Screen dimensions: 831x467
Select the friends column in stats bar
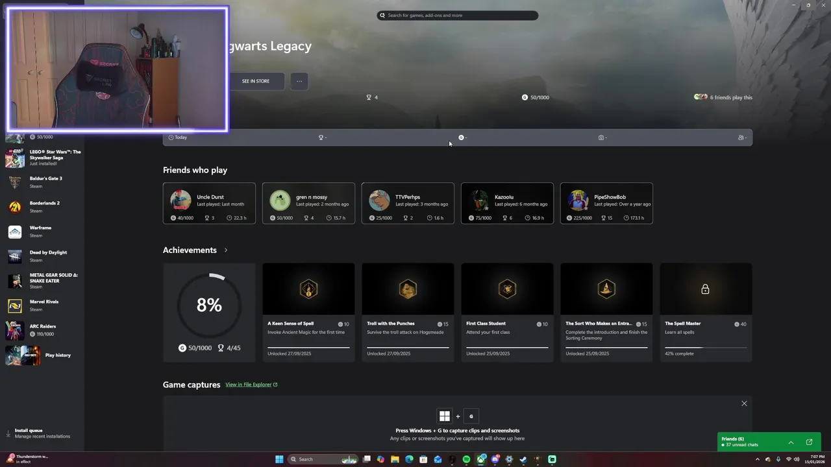pos(742,138)
